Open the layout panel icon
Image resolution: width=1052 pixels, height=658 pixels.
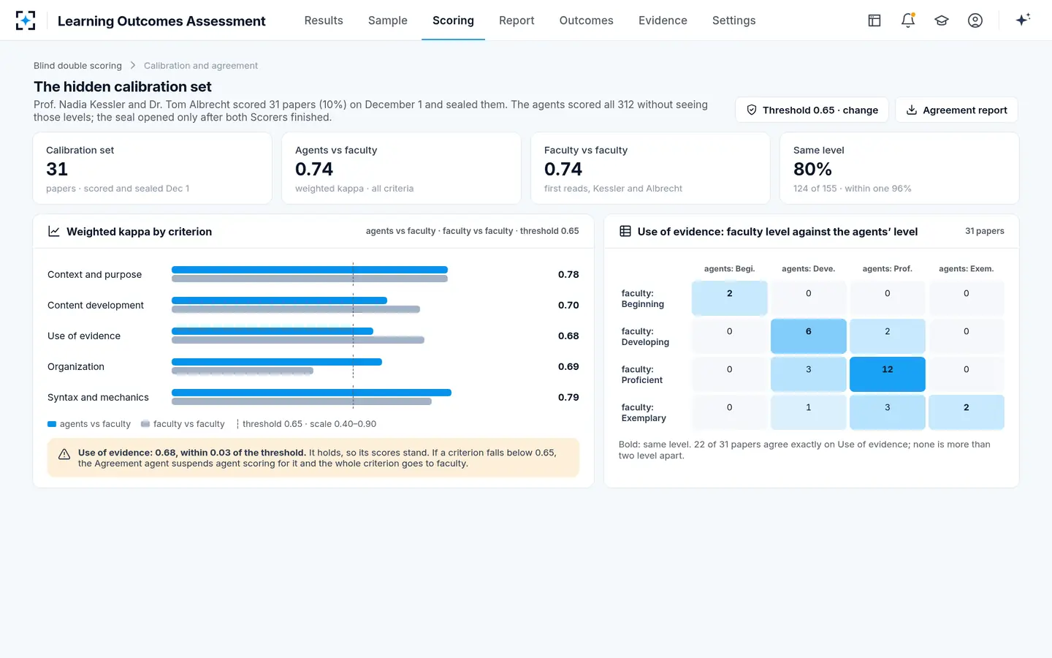coord(874,20)
